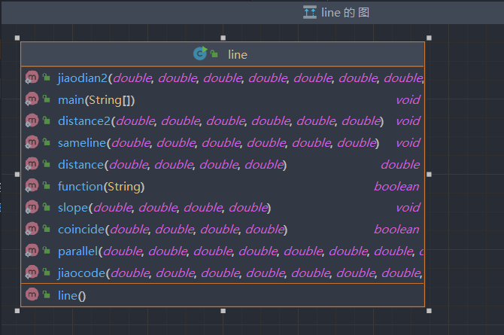The width and height of the screenshot is (504, 335).
Task: Select the distance2 method name
Action: pyautogui.click(x=84, y=121)
